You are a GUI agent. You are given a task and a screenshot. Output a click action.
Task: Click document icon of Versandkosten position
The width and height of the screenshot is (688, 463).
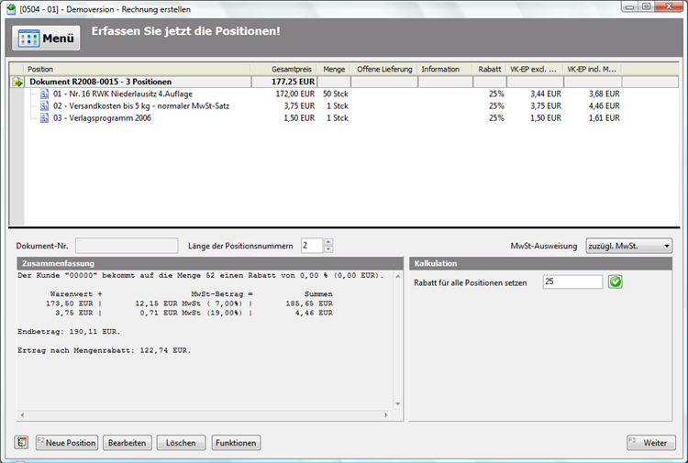[44, 105]
